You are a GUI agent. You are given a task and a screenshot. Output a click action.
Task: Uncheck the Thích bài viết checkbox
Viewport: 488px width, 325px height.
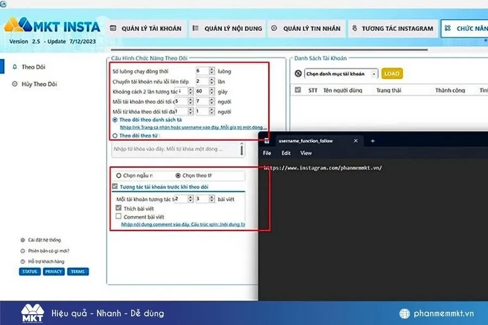pos(119,208)
